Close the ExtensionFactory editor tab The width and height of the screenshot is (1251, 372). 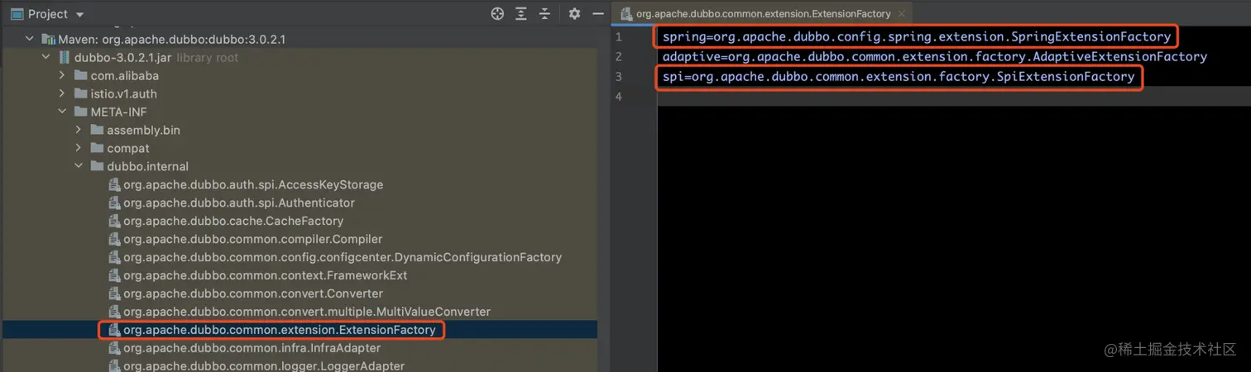click(902, 14)
